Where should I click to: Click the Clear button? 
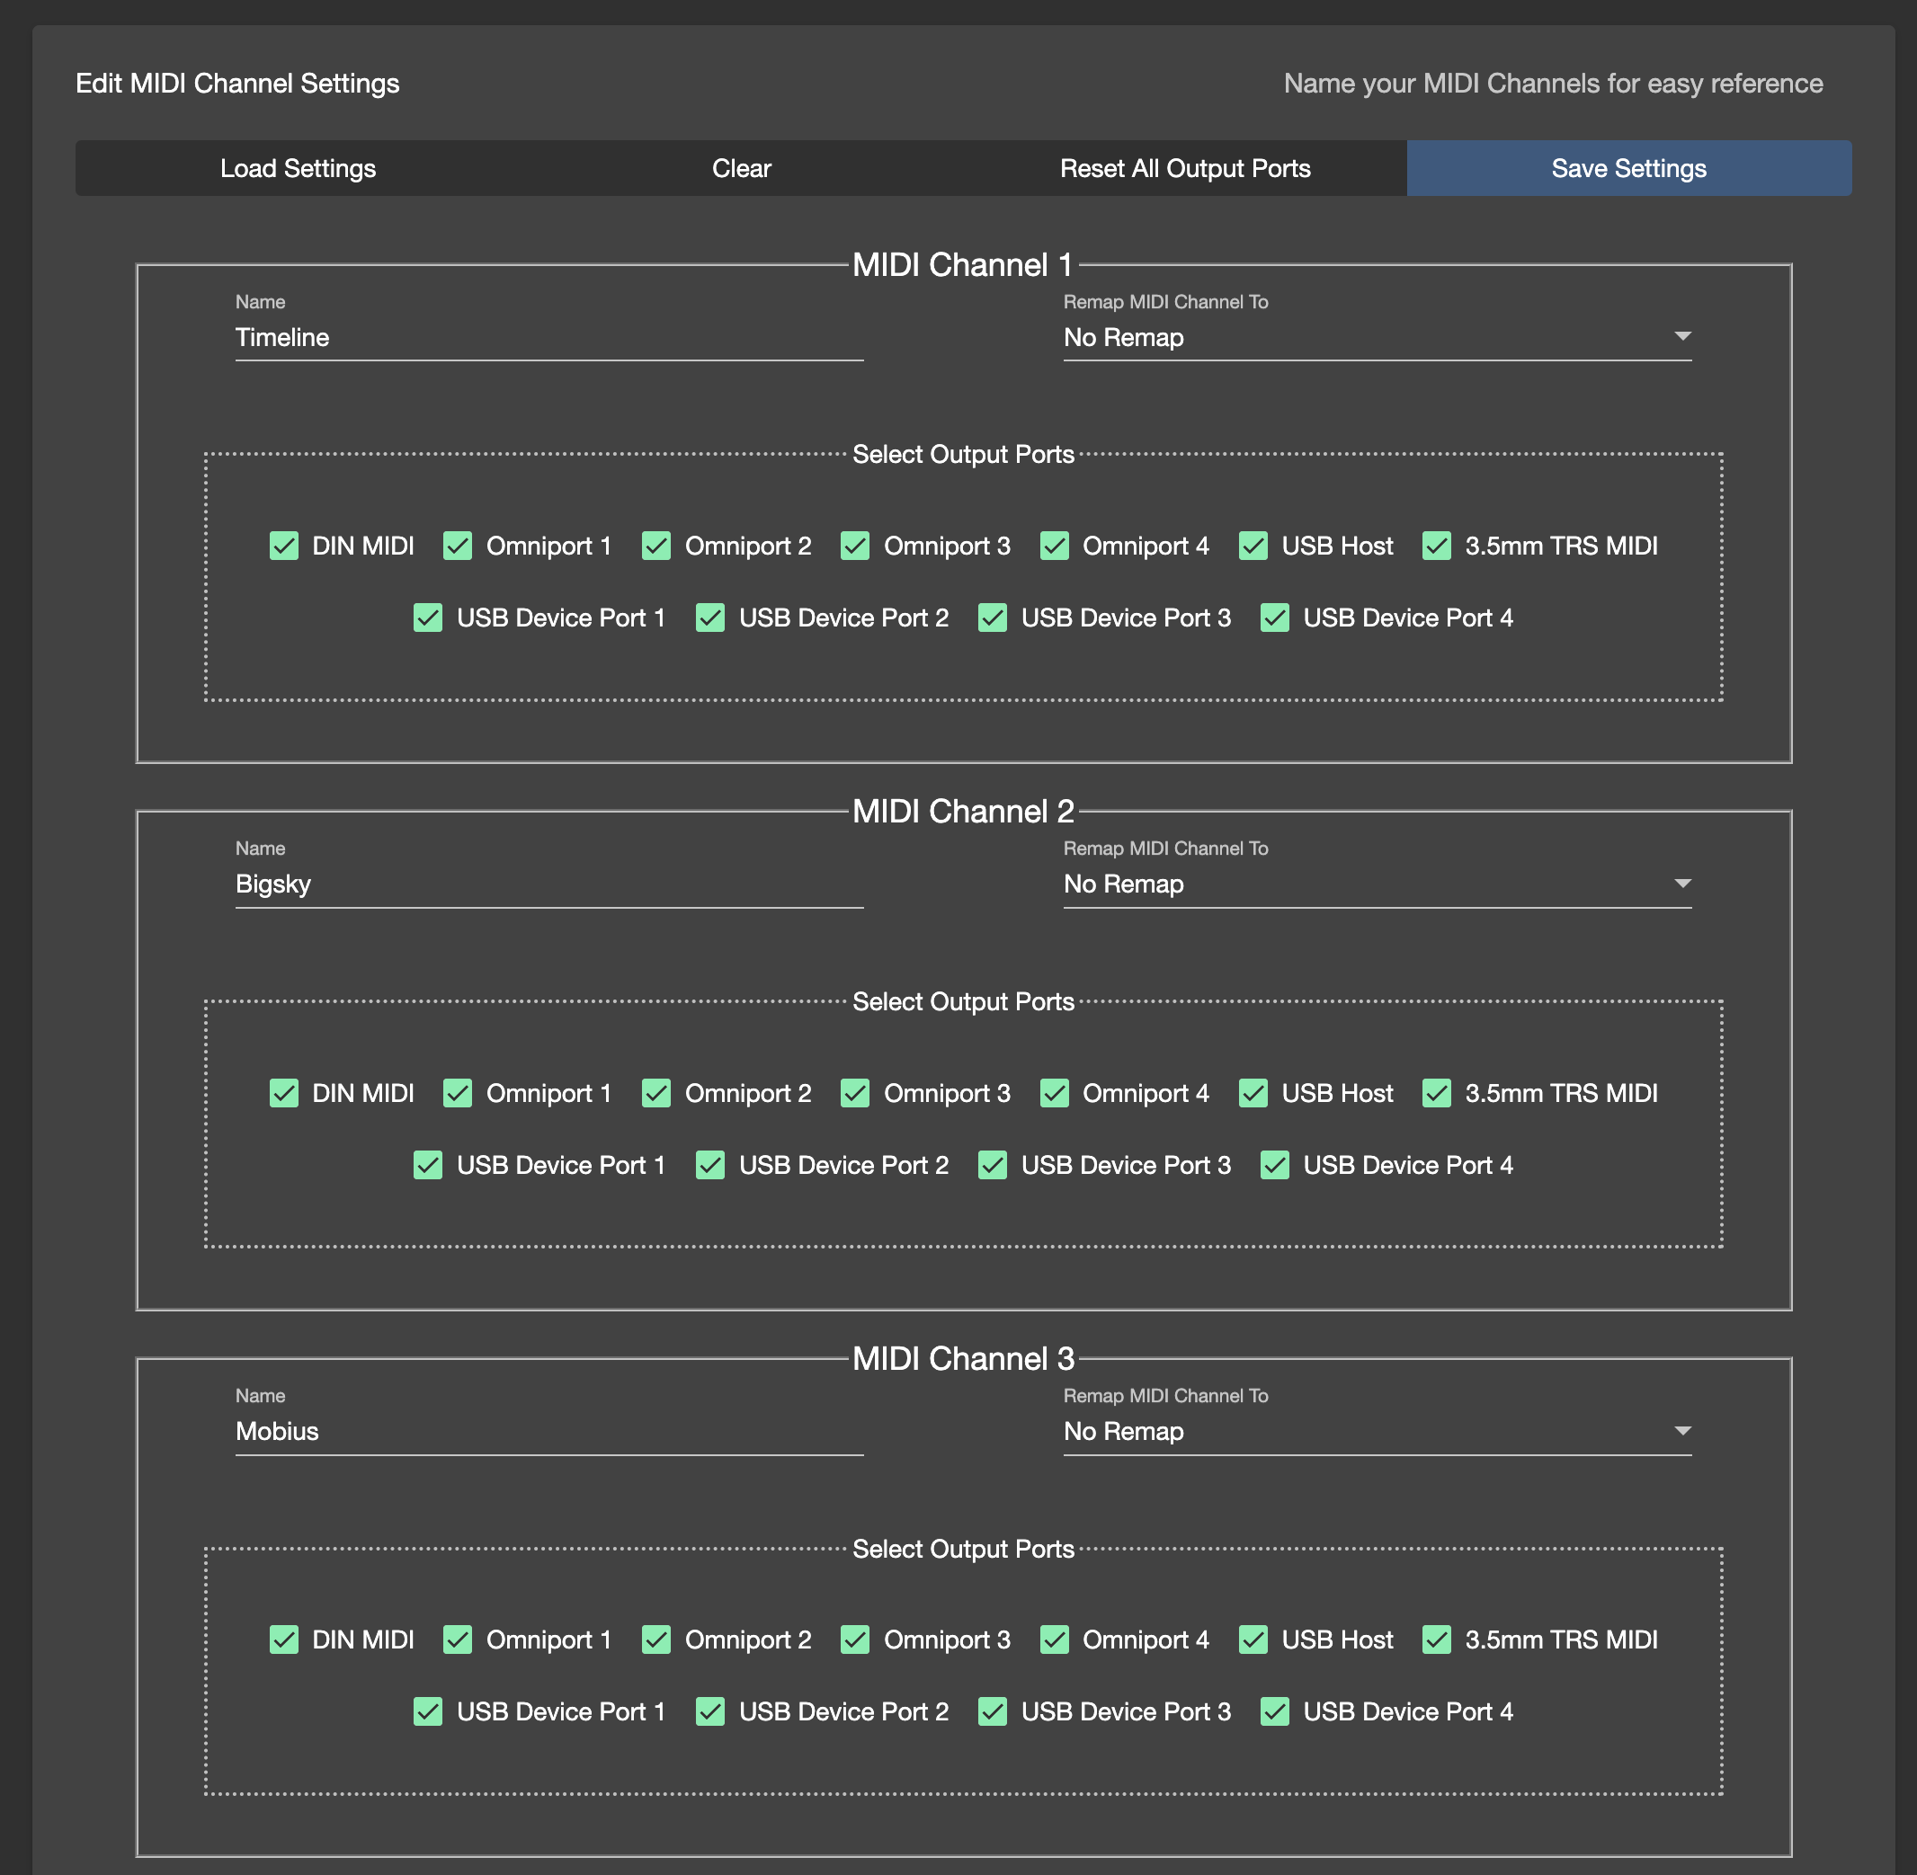pos(741,167)
